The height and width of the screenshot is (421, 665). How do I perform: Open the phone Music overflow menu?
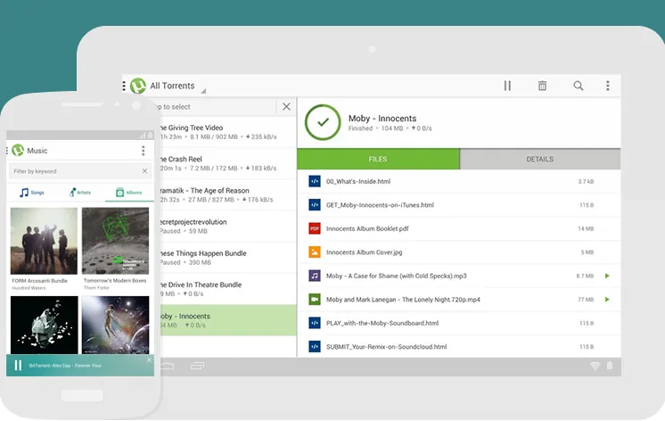(x=143, y=151)
